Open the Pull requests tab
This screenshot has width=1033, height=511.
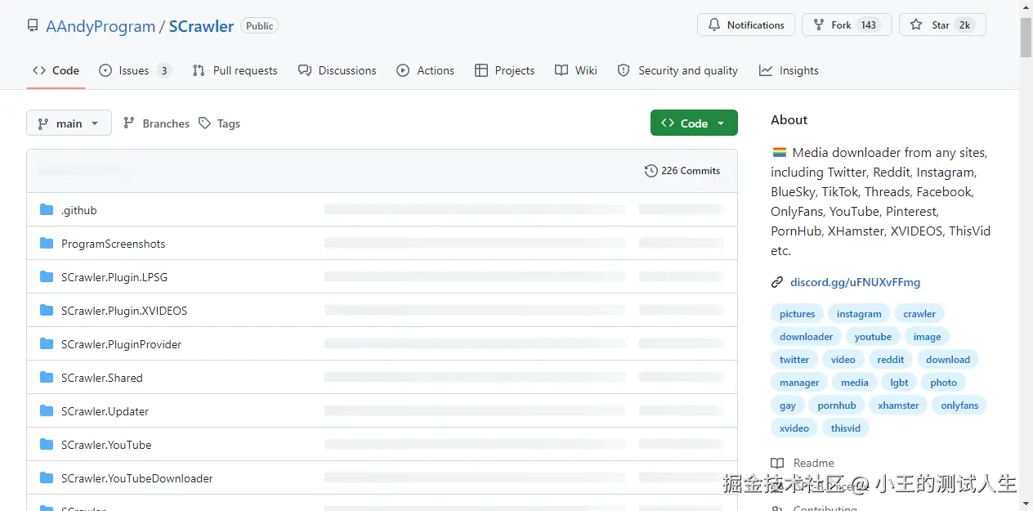235,70
